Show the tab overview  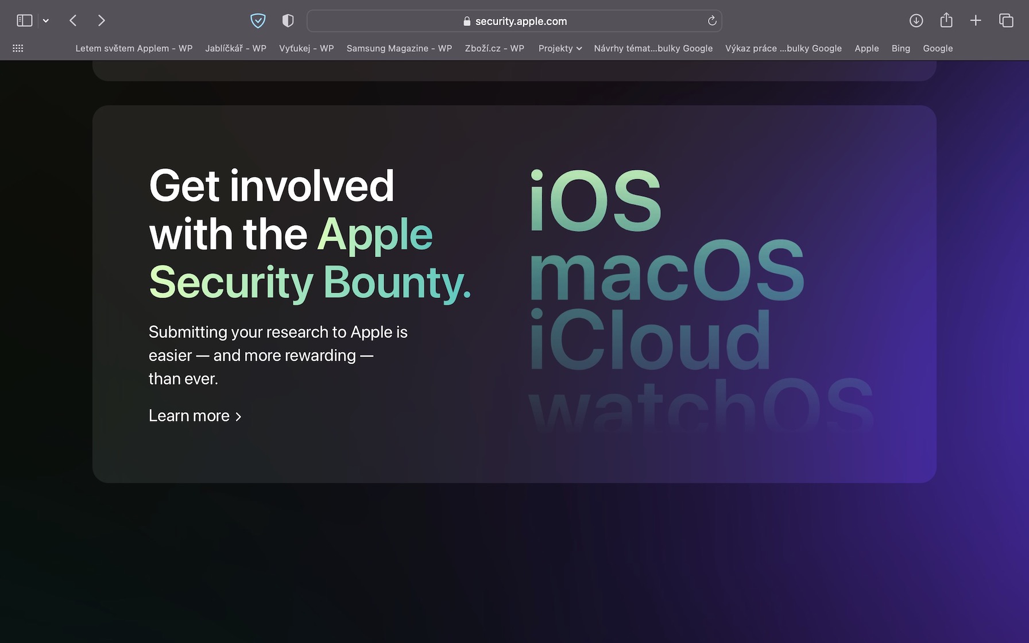(x=1006, y=21)
